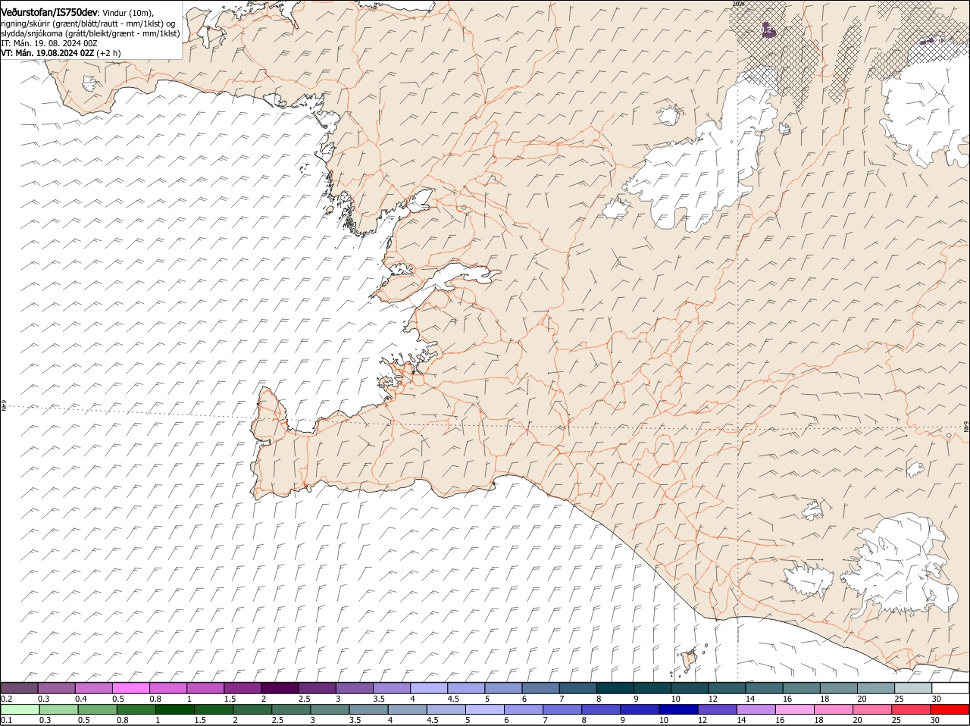Image resolution: width=970 pixels, height=726 pixels.
Task: Click the '0.1' rain legend label
Action: pyautogui.click(x=6, y=720)
